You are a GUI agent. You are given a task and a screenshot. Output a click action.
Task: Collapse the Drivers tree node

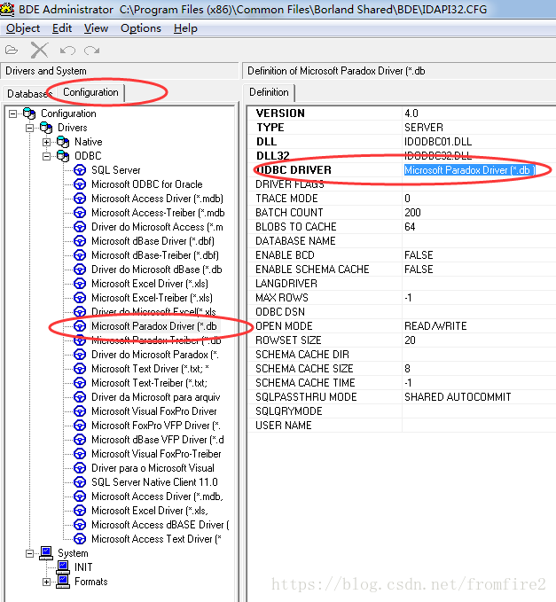[29, 128]
